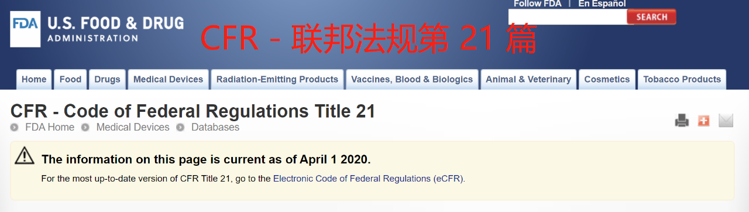
Task: Click the arrow bullet before FDA Home
Action: [15, 127]
